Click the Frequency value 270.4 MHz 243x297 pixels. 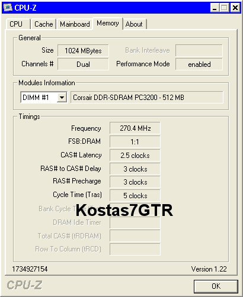(x=135, y=128)
